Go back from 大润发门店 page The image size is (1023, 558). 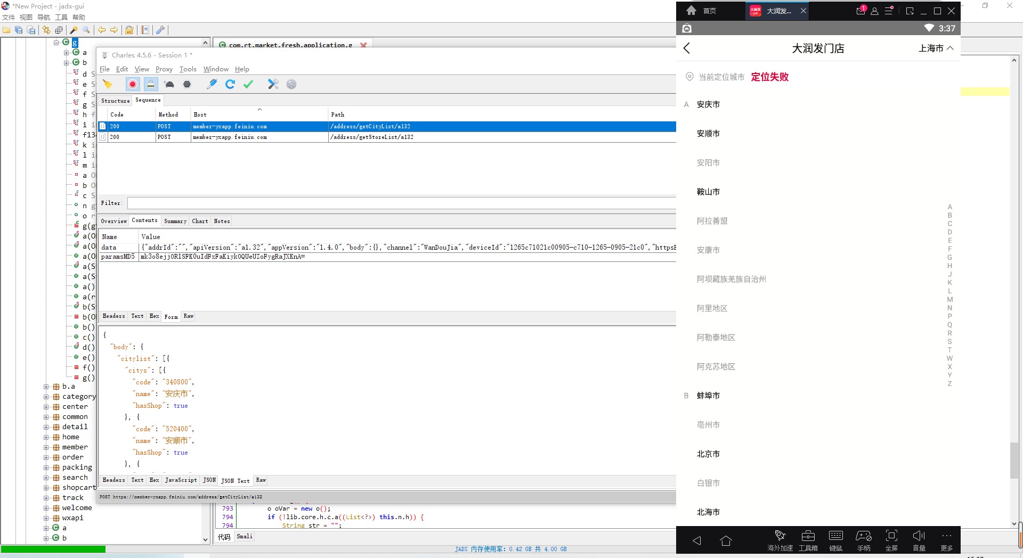click(x=687, y=48)
